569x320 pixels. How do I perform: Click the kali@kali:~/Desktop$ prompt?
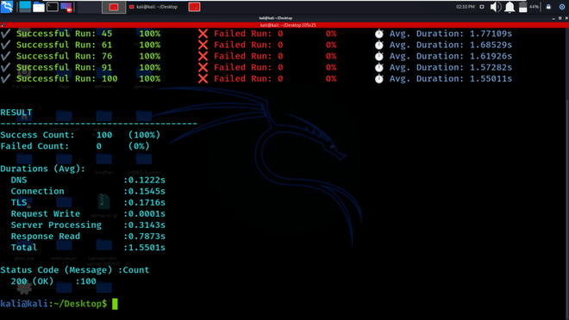(53, 304)
